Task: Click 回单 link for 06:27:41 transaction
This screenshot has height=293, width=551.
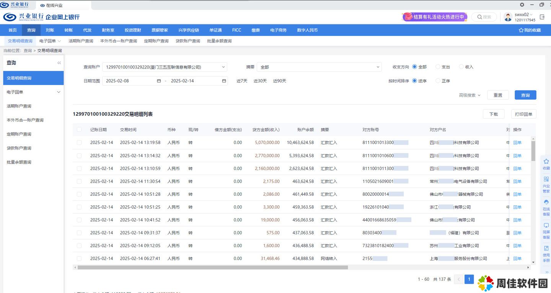Action: (517, 259)
